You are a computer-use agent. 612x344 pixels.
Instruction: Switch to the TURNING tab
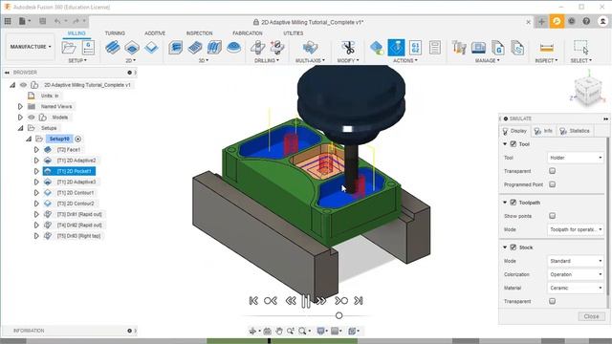click(115, 33)
